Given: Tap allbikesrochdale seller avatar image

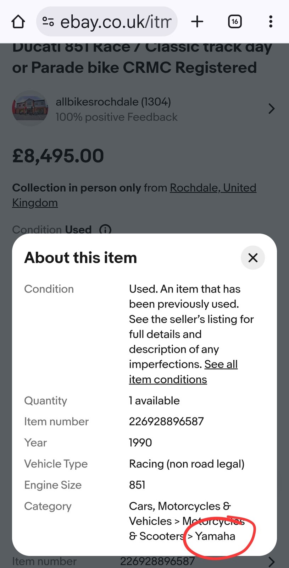Looking at the screenshot, I should pyautogui.click(x=30, y=108).
